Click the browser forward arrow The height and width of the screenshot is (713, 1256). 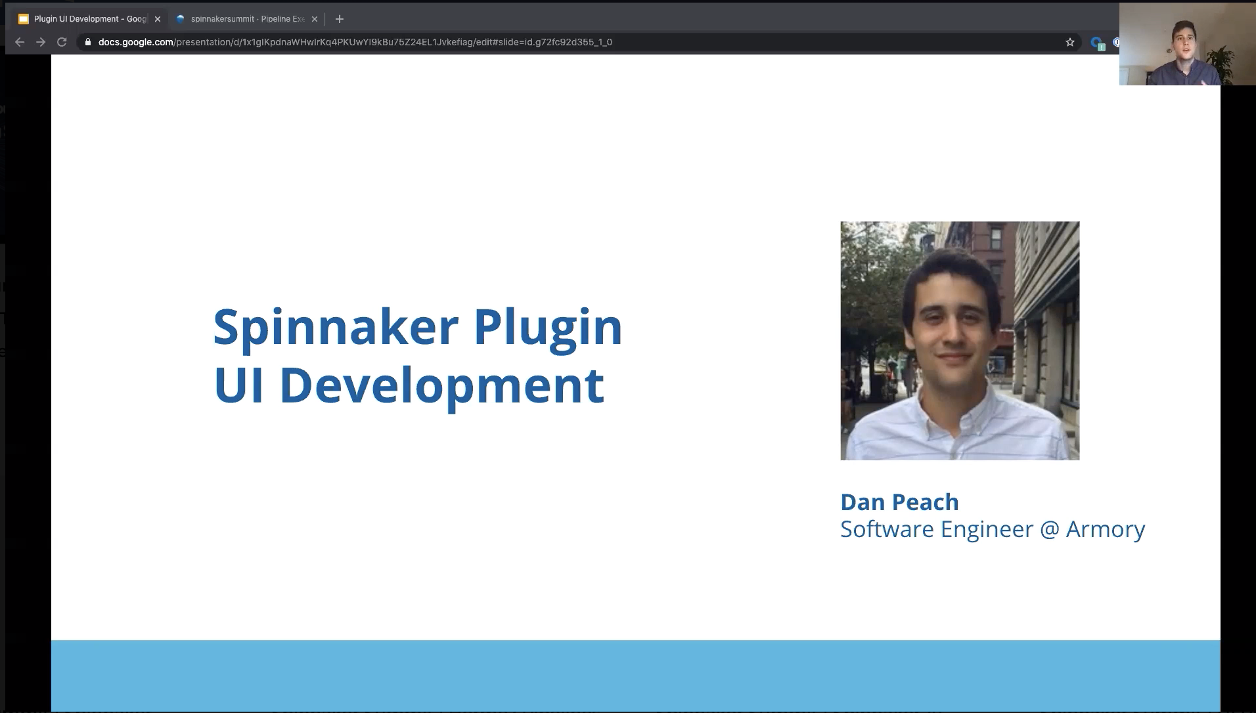pyautogui.click(x=41, y=42)
